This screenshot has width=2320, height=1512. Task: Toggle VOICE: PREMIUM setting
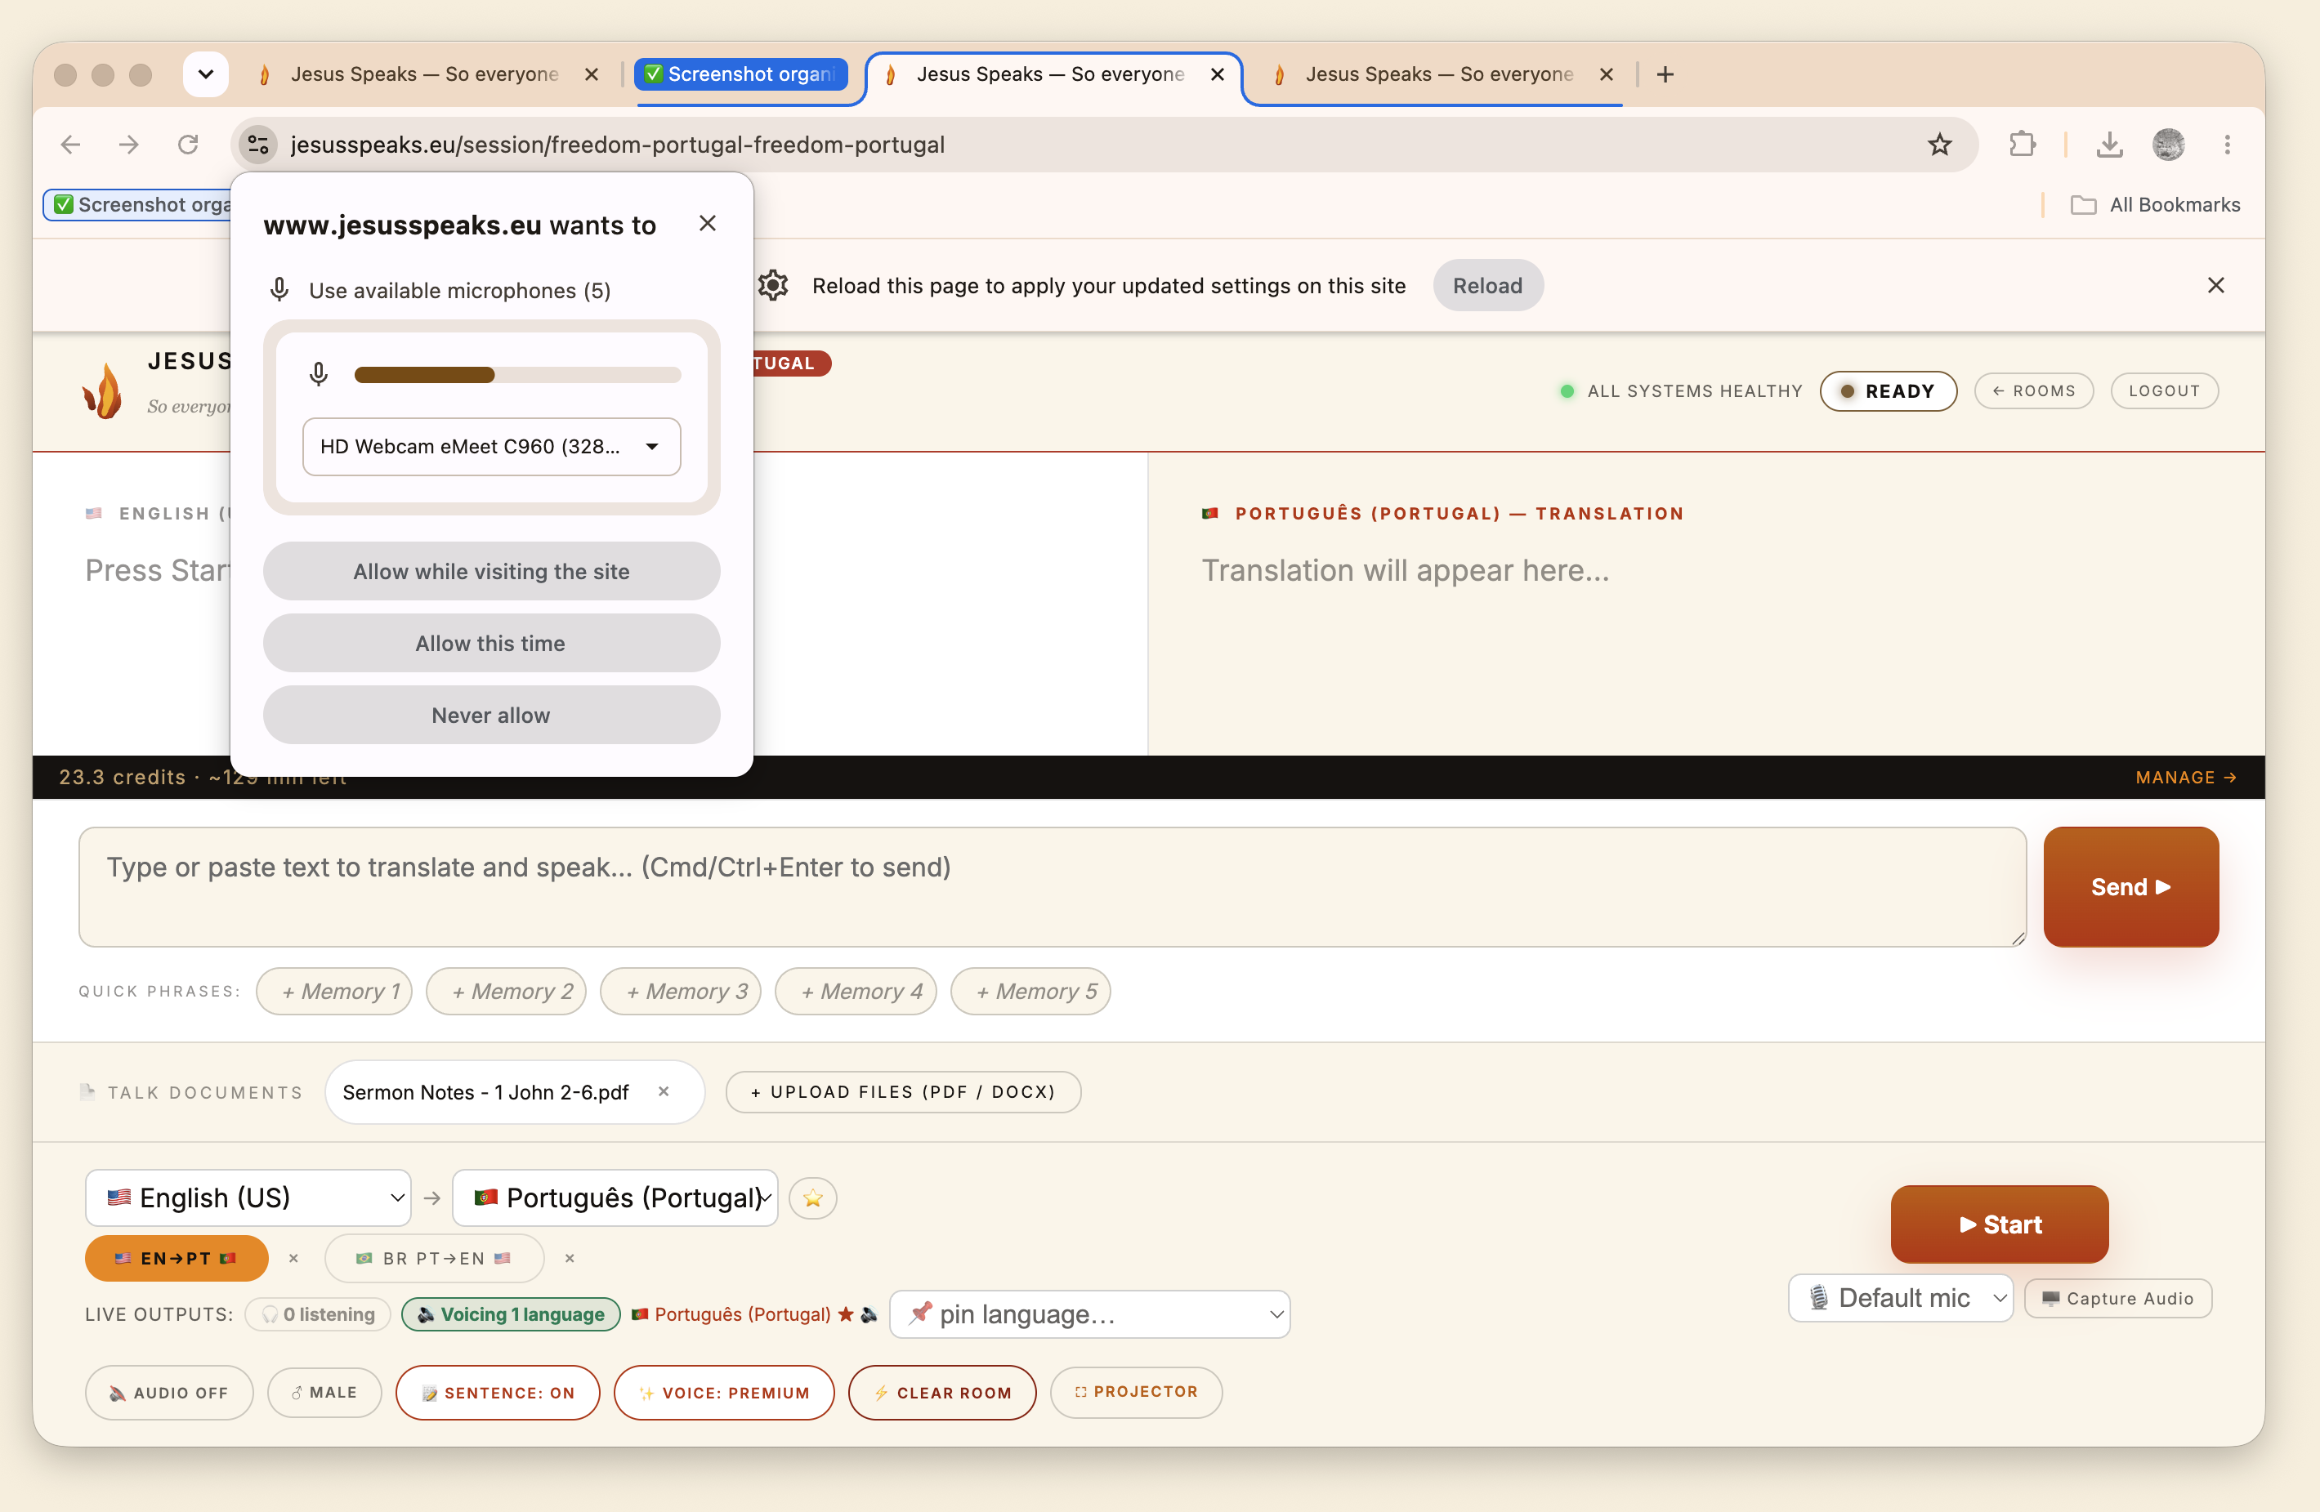coord(723,1392)
